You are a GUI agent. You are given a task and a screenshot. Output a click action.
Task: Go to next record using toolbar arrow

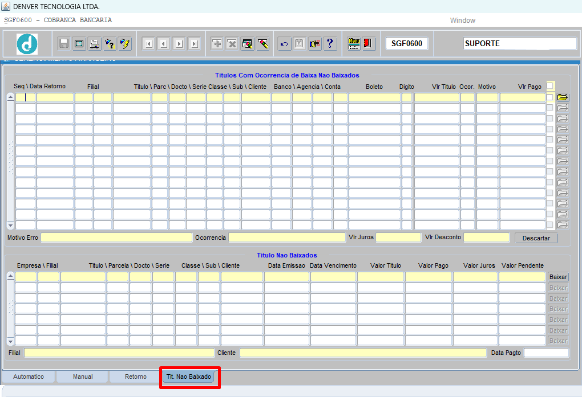click(179, 44)
